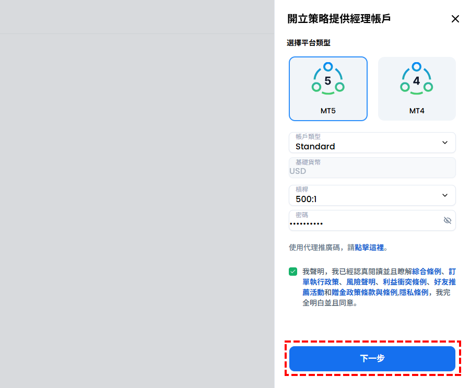Select the MT4 platform icon

pyautogui.click(x=416, y=89)
